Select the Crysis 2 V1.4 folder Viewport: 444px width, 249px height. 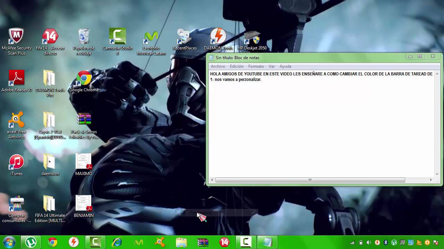[50, 126]
